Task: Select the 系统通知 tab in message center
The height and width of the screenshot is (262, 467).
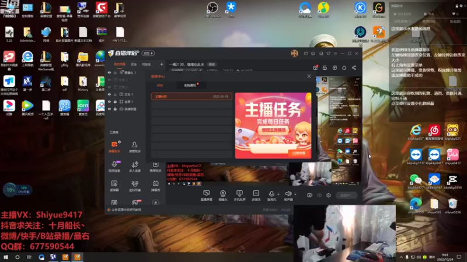Action: 190,85
